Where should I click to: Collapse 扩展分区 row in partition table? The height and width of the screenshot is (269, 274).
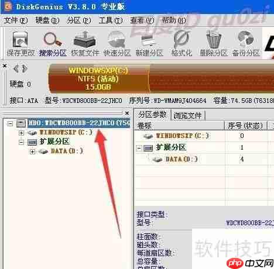(139, 148)
